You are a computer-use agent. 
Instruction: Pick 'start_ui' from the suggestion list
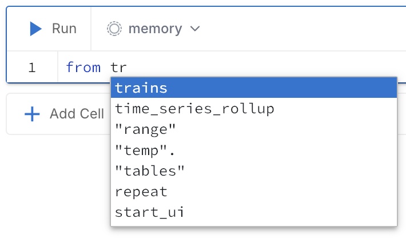(x=149, y=212)
